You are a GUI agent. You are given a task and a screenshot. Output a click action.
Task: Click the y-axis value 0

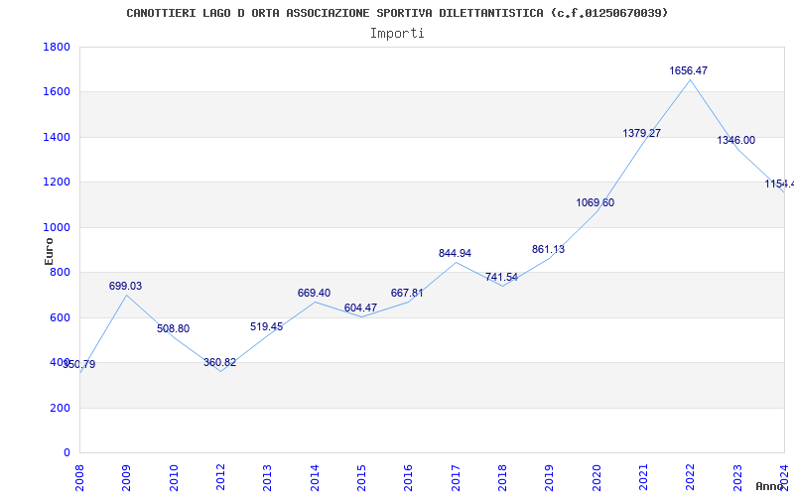click(66, 453)
